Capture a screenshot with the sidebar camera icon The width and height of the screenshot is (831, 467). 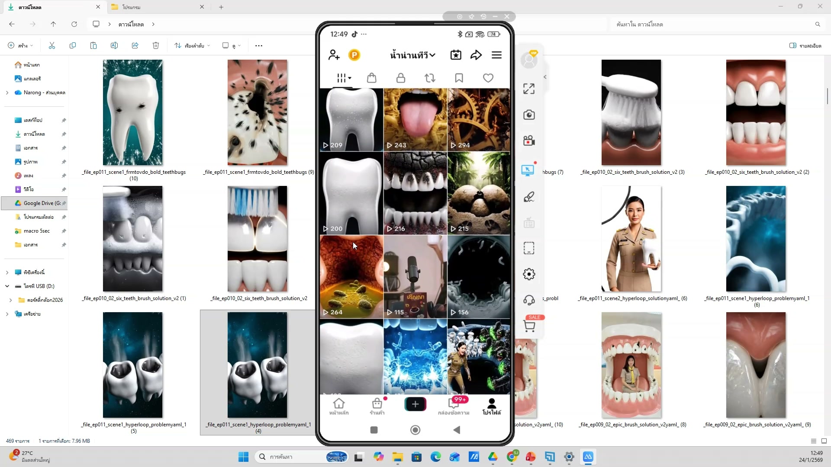[528, 115]
